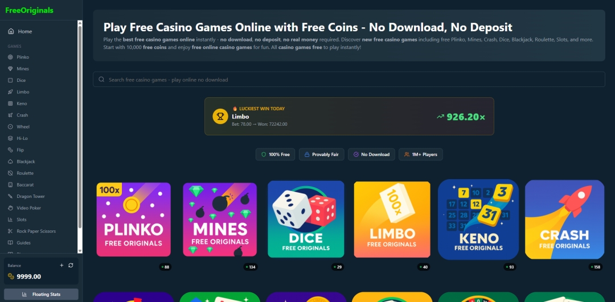Click the Mines diamond icon in sidebar
This screenshot has height=302, width=615.
coord(11,69)
